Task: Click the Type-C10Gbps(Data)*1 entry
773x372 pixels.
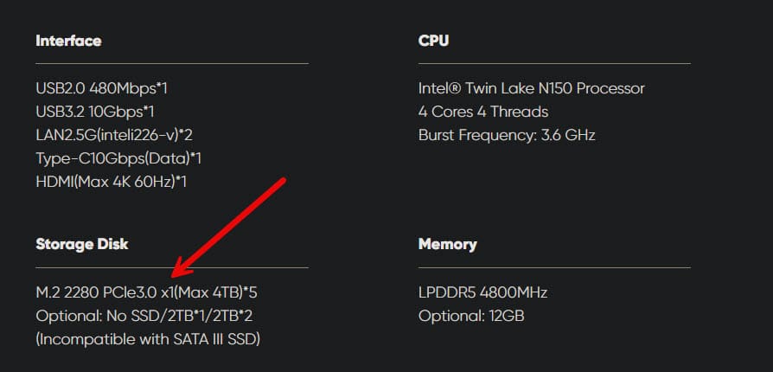Action: [x=118, y=159]
